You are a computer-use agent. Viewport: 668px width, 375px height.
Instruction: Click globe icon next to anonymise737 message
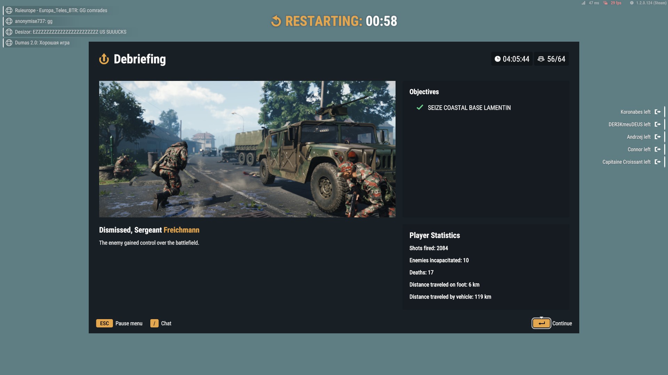coord(9,21)
